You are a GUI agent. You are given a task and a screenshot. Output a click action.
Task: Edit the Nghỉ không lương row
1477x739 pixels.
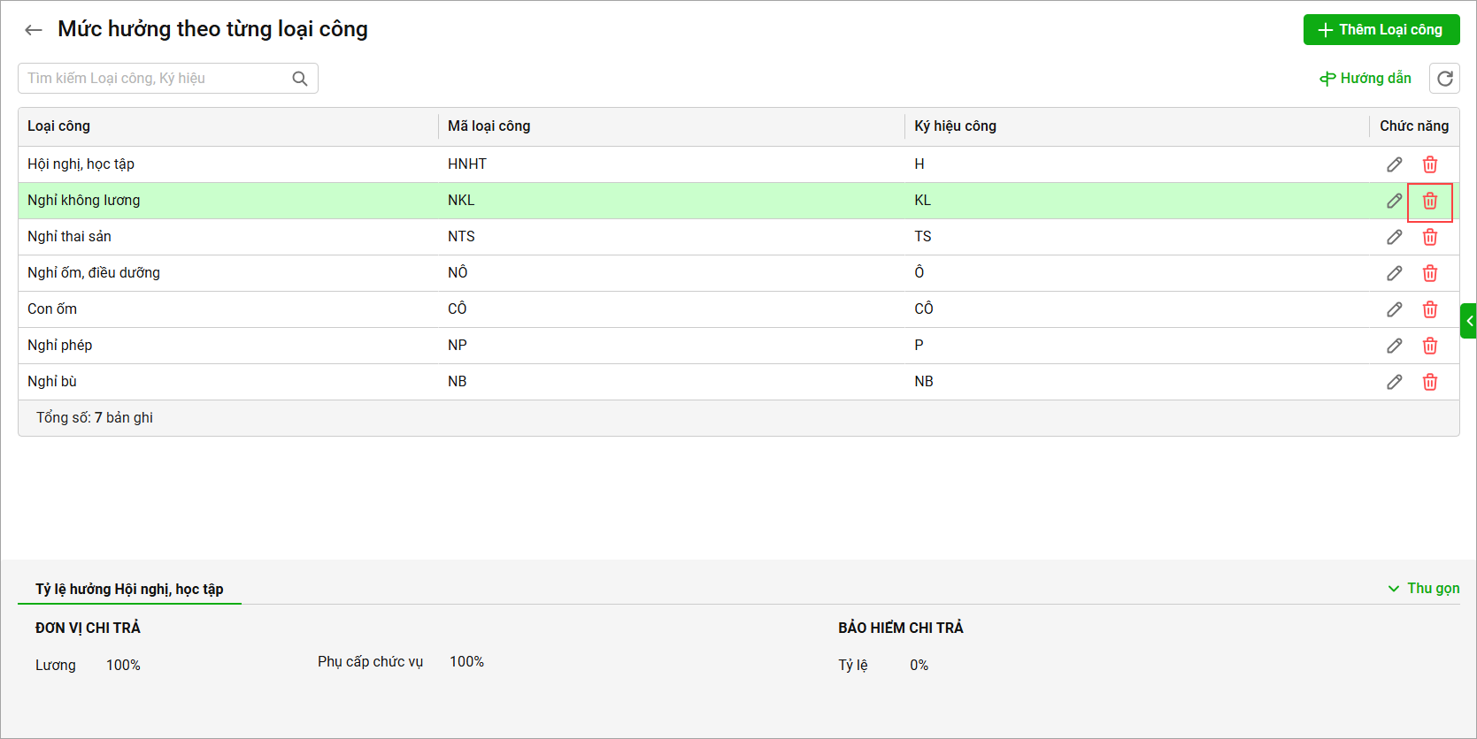point(1395,201)
